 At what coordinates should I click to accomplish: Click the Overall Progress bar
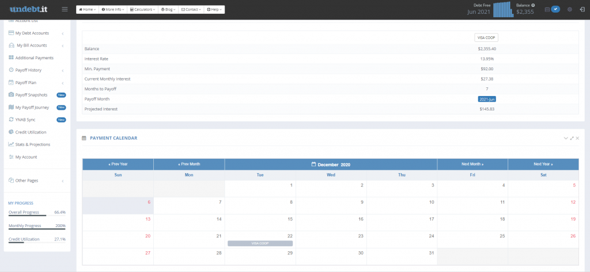pos(27,216)
